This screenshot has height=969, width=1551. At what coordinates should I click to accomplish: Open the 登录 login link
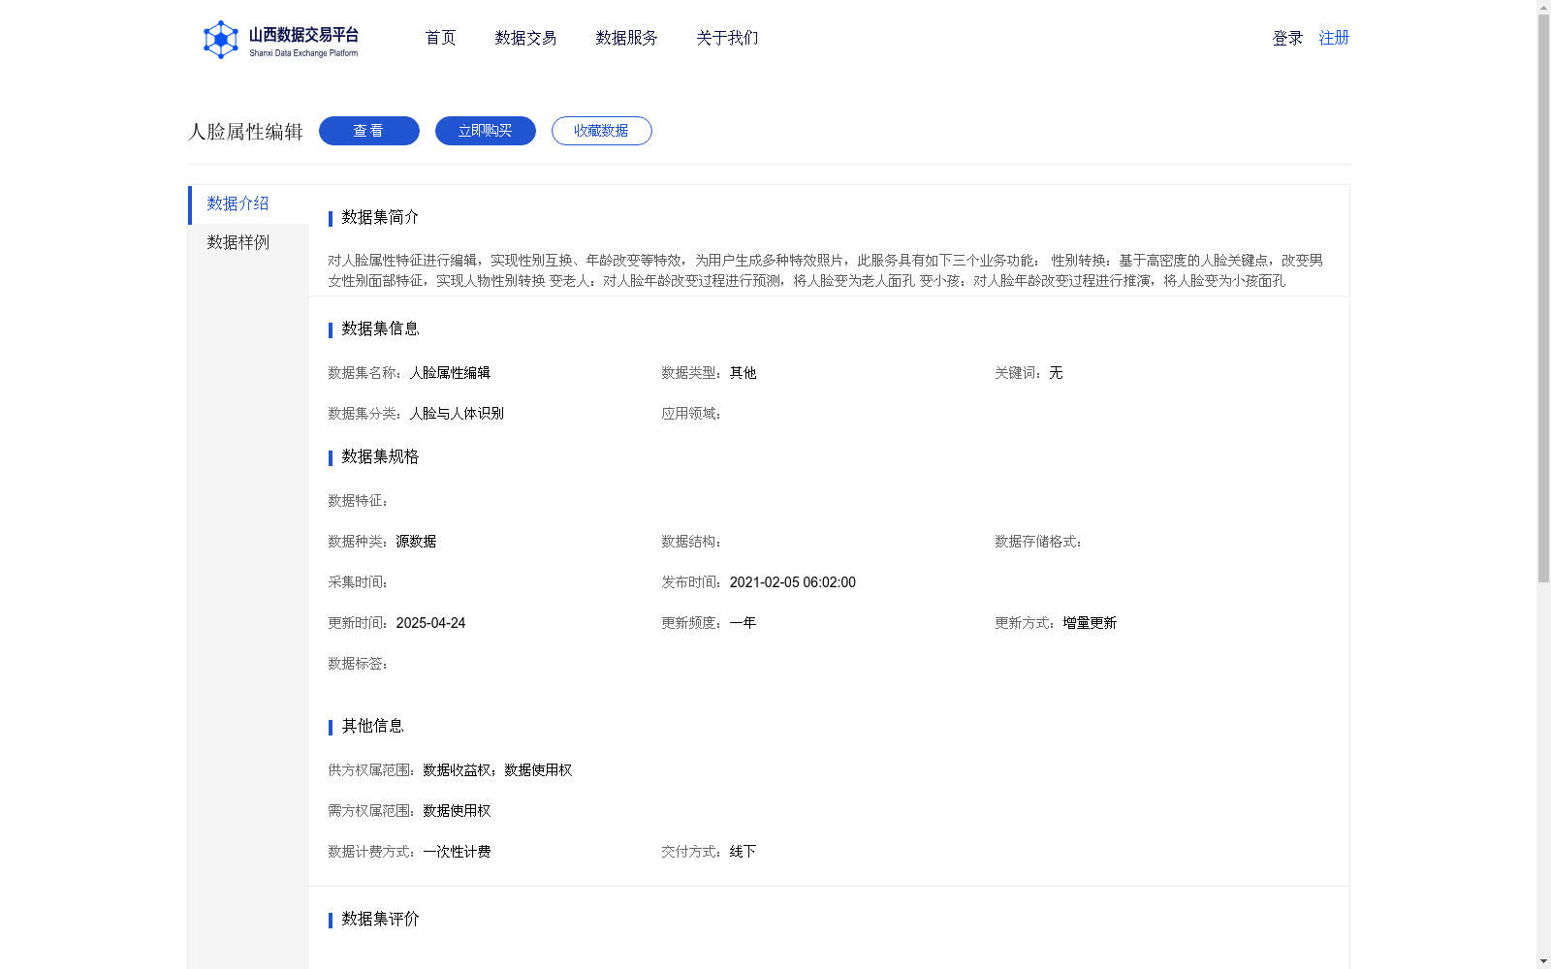coord(1285,38)
